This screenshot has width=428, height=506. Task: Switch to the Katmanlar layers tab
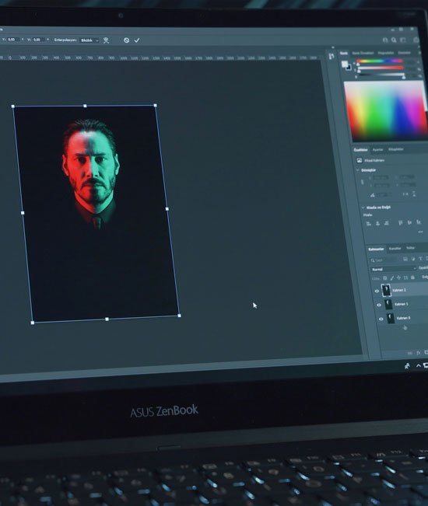coord(376,250)
